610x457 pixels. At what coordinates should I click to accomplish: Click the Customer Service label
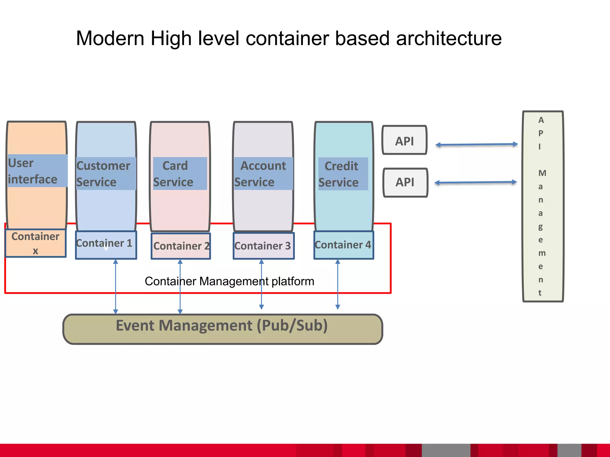106,173
